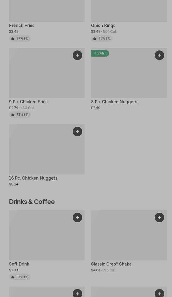Click thumbs-up icon under French Fries
Image resolution: width=172 pixels, height=297 pixels.
[13, 38]
